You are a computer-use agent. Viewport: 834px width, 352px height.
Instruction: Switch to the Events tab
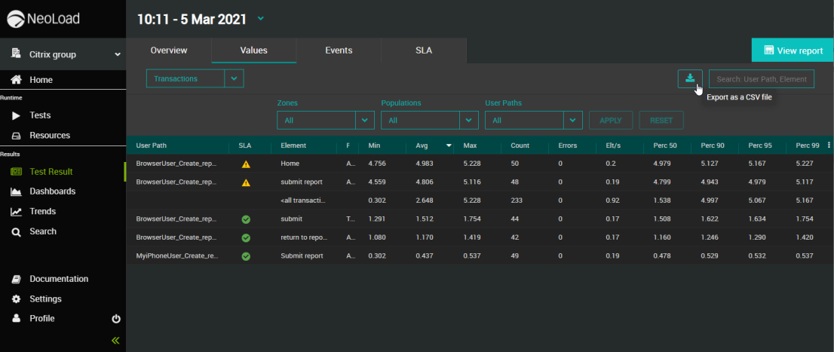339,51
